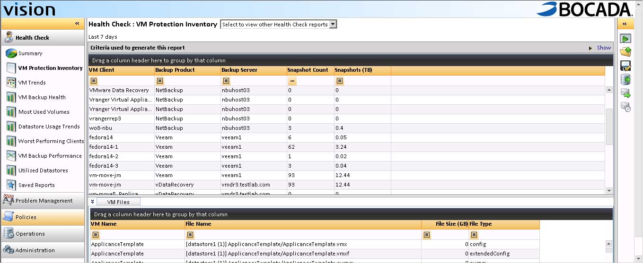The image size is (643, 263).
Task: Open the Most Used Volumes report
Action: coord(44,112)
